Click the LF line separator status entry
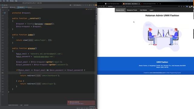The height and width of the screenshot is (109, 194). tap(84, 108)
